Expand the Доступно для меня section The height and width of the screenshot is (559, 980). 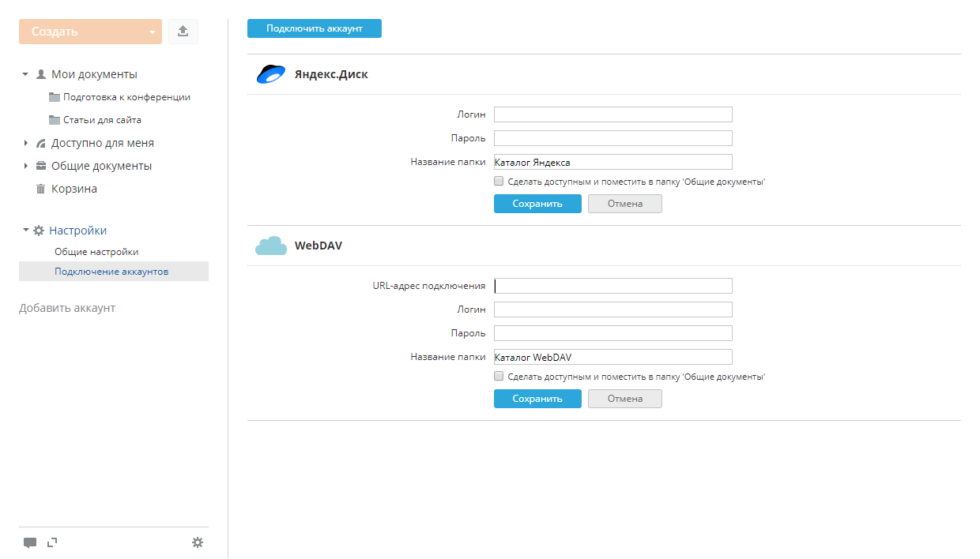(x=25, y=144)
